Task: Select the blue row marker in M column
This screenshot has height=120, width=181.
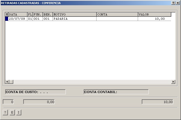Action: tap(7, 19)
